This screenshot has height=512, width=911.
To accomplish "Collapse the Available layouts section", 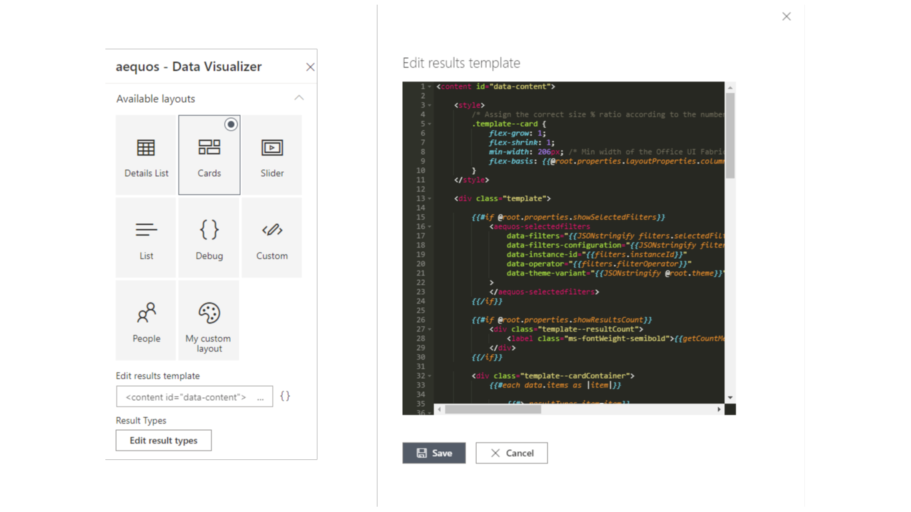I will (299, 98).
